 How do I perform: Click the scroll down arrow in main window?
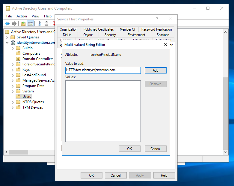226,152
